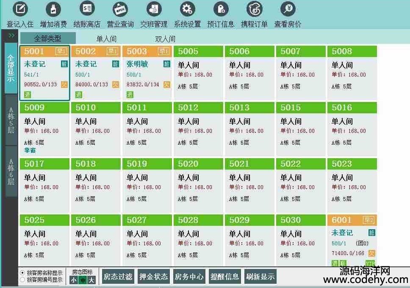Click balance 71400.0/166 in room 6001

point(348,253)
